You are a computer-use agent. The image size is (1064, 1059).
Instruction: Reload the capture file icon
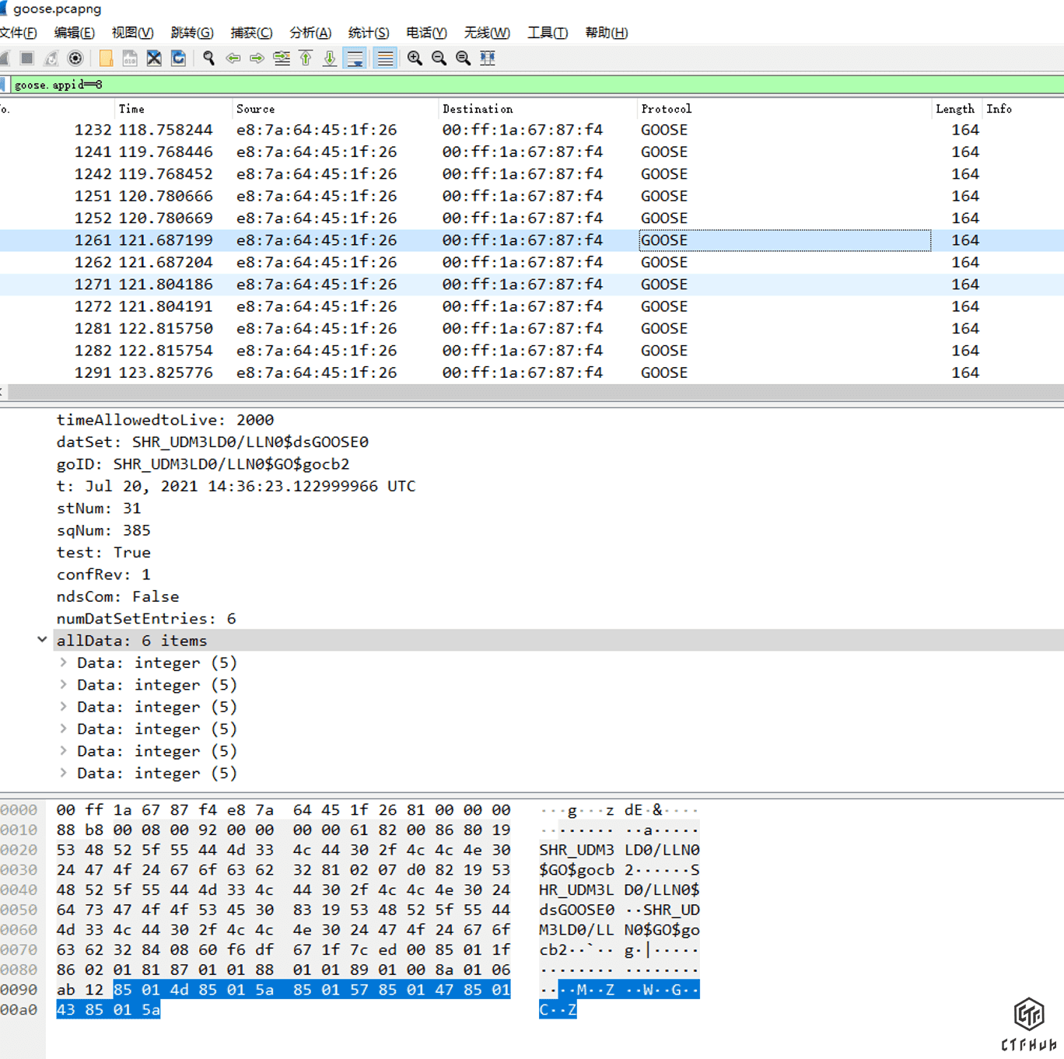pyautogui.click(x=178, y=58)
